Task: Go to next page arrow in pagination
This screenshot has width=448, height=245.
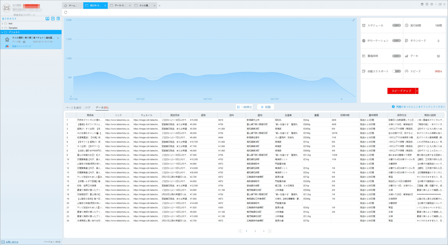Action: coord(270,231)
